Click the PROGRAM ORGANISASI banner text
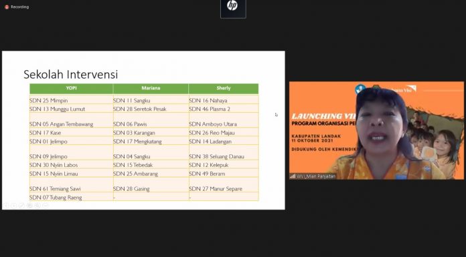The image size is (466, 257). [x=323, y=123]
